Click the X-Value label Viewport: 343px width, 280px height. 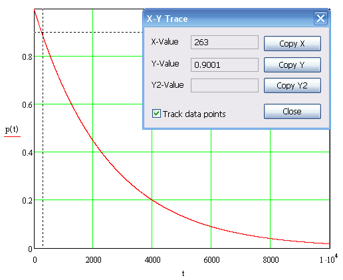coord(165,42)
